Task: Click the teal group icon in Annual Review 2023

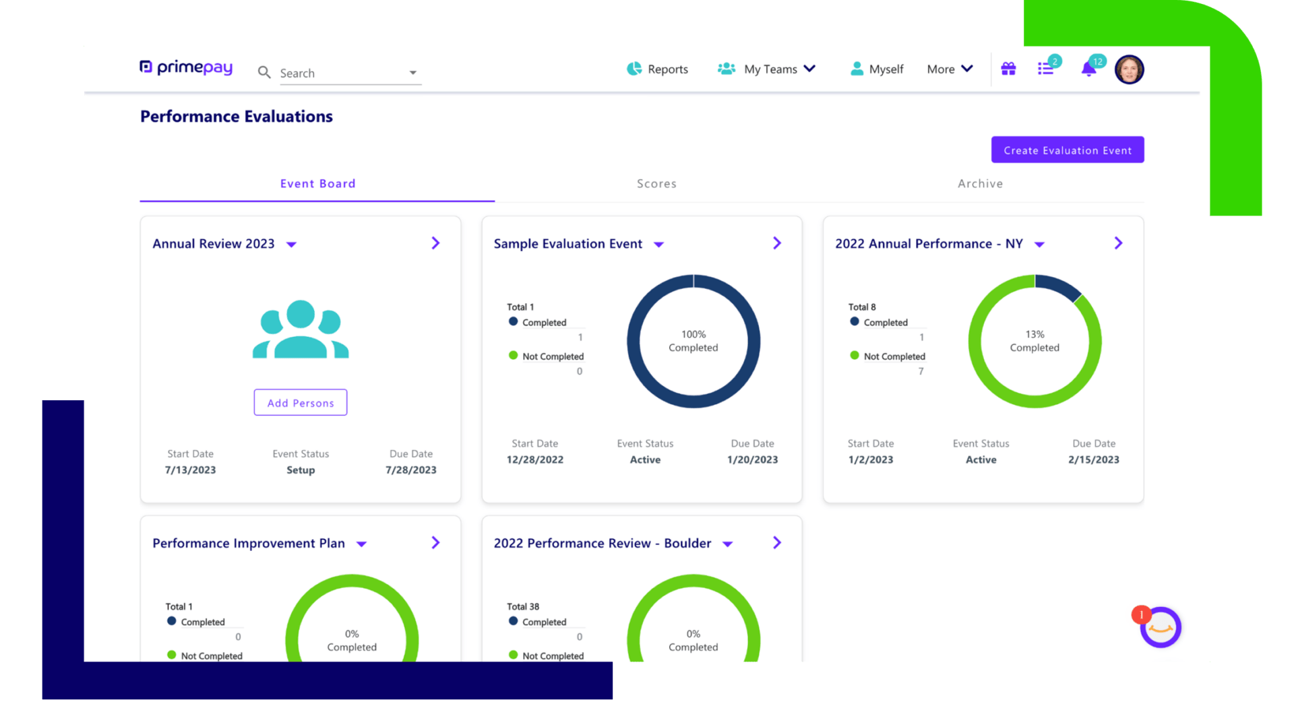Action: (301, 329)
